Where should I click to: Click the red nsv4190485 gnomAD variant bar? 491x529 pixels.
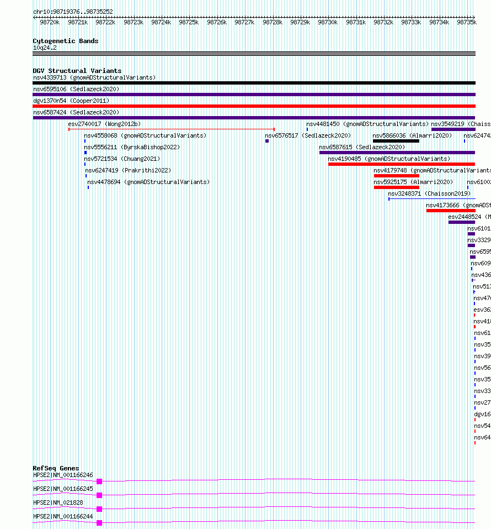[402, 164]
